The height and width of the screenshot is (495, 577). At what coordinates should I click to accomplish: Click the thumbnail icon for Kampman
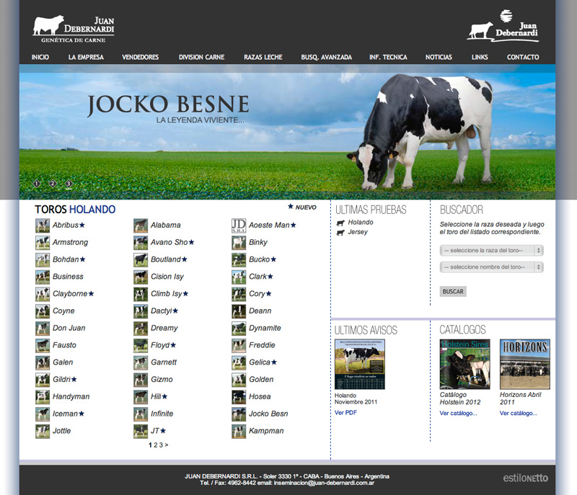(x=239, y=431)
